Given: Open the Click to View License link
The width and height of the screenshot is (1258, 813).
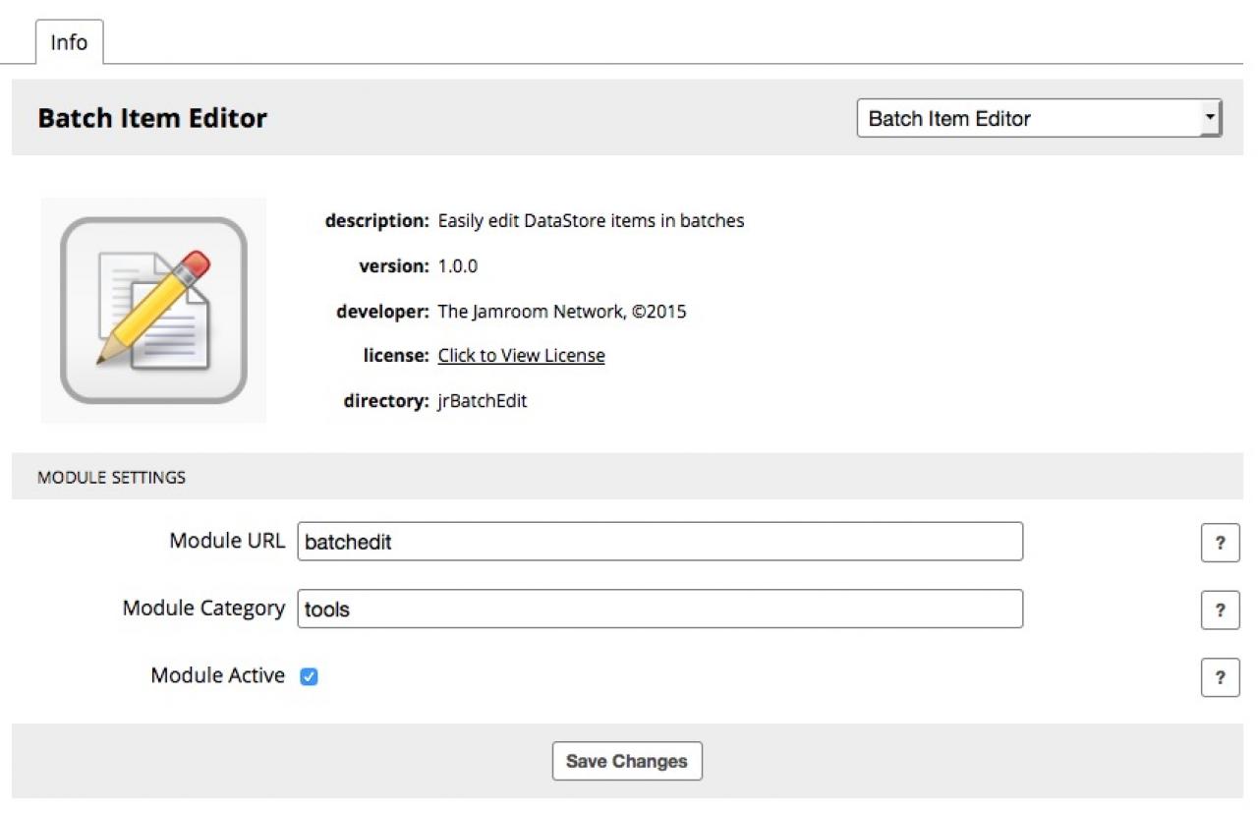Looking at the screenshot, I should (521, 356).
